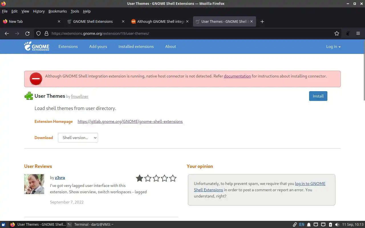Open the History menu
Viewport: 365px width, 228px height.
[x=39, y=11]
